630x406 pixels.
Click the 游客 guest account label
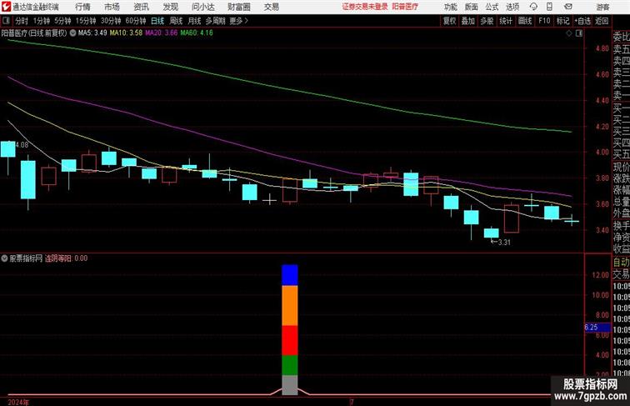[602, 7]
